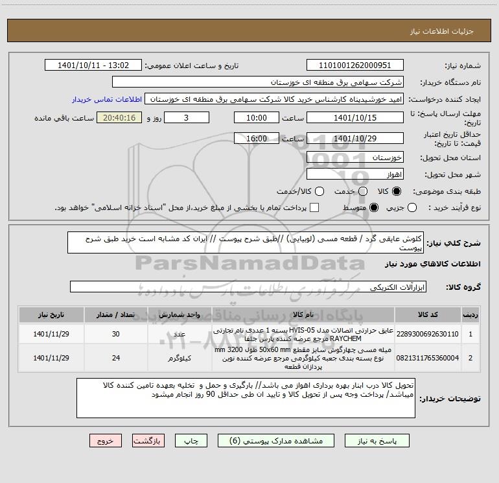The height and width of the screenshot is (483, 499).
Task: Click the unit cell کیلوگرم
Action: tap(180, 358)
